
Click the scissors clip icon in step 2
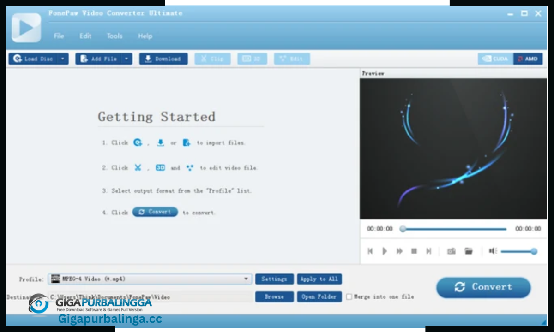coord(138,168)
